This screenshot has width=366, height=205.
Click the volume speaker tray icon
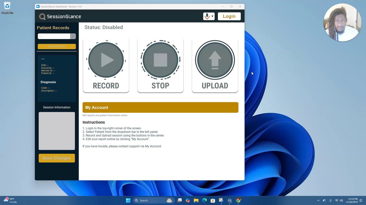341,200
